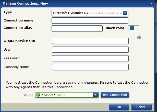Image resolution: width=157 pixels, height=112 pixels.
Task: Click the Company Name input field
Action: tap(90, 67)
